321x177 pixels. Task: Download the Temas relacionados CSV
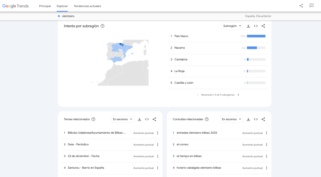click(x=139, y=119)
